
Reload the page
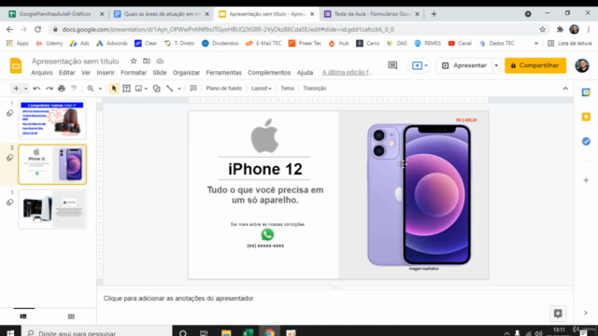click(x=37, y=29)
